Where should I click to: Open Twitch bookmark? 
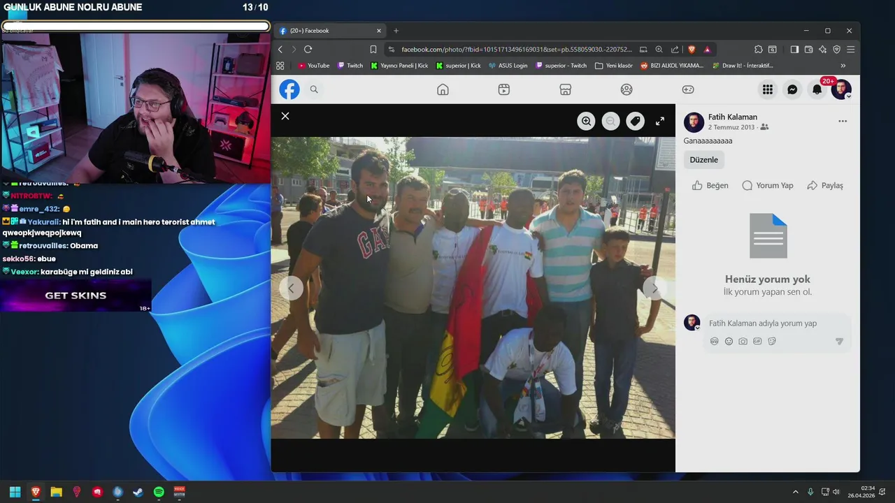click(x=350, y=66)
